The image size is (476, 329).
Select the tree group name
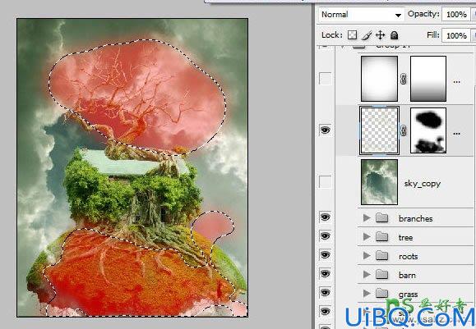click(405, 237)
